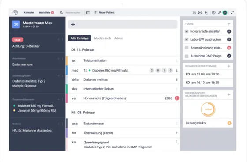Open three-dot menu of CAVE section
The image size is (247, 162).
click(63, 39)
